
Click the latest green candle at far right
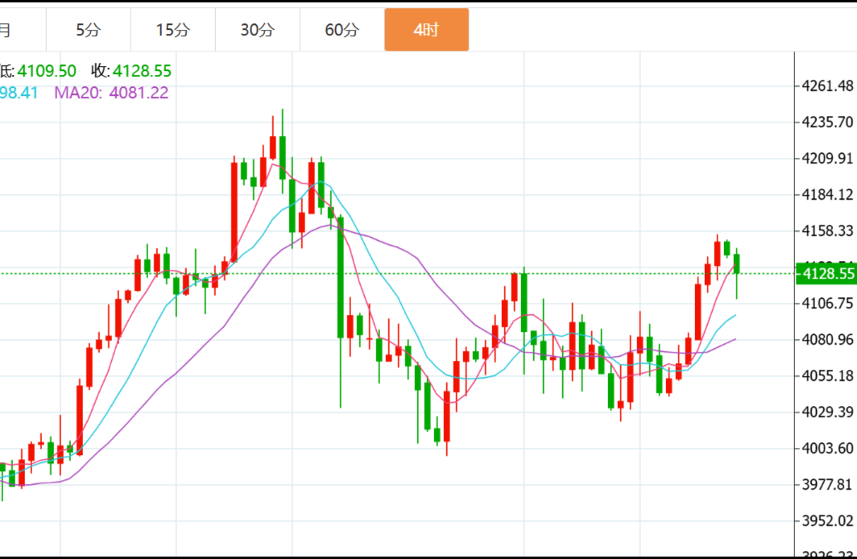point(736,264)
